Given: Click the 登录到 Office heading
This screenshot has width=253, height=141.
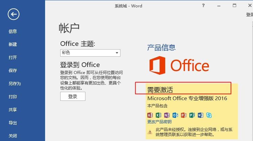Looking at the screenshot, I should pyautogui.click(x=80, y=65).
